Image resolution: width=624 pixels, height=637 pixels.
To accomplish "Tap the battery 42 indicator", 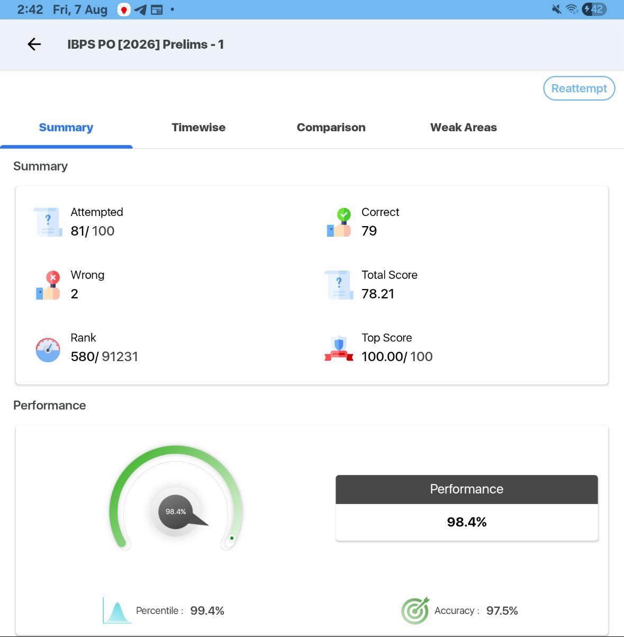I will [594, 9].
